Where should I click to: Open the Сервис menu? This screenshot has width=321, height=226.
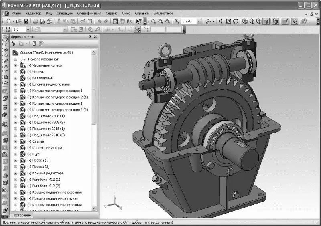tap(112, 13)
